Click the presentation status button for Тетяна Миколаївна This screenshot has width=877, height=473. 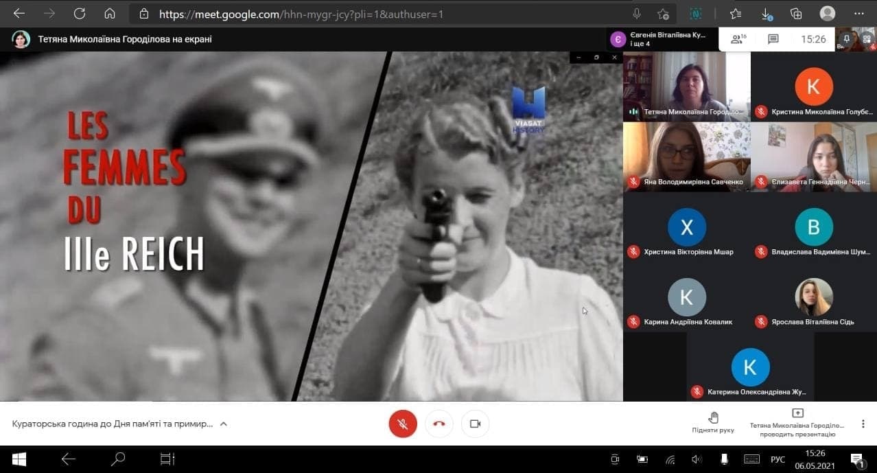pyautogui.click(x=797, y=423)
